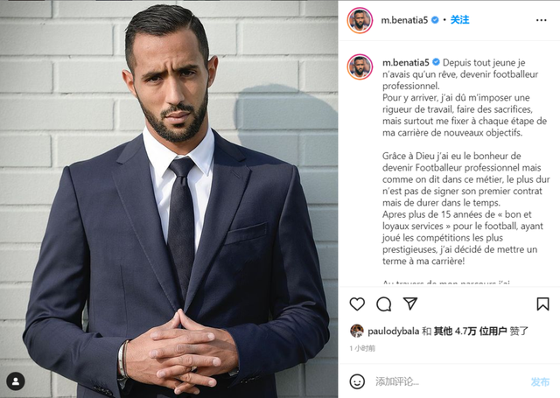Open the profile avatar beside the caption
The image size is (560, 398).
point(360,66)
